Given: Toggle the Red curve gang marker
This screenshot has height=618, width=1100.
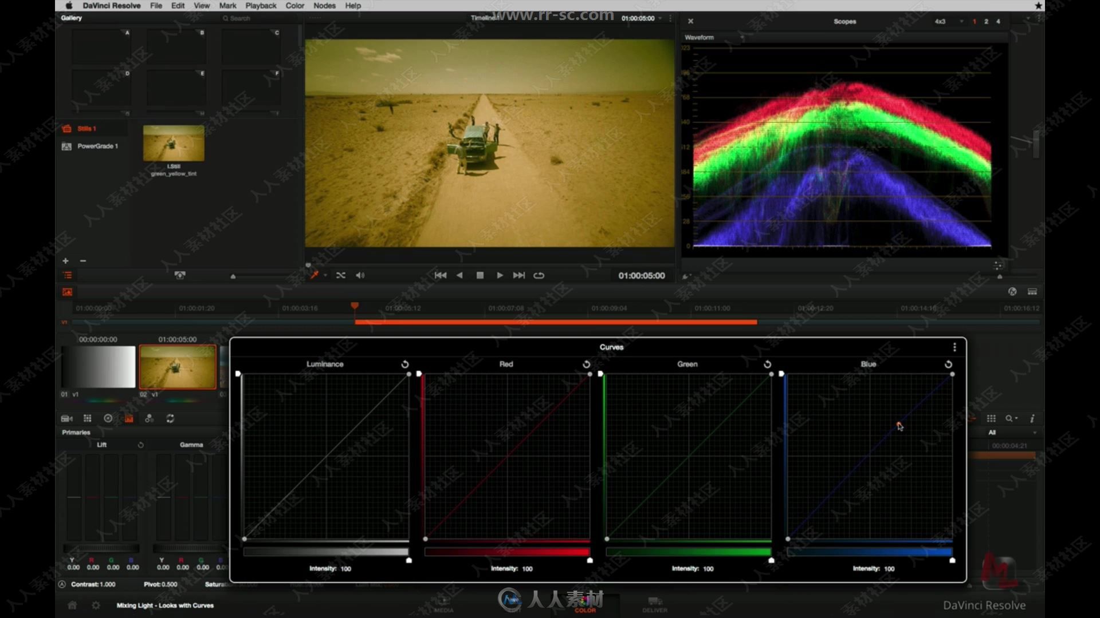Looking at the screenshot, I should 419,374.
